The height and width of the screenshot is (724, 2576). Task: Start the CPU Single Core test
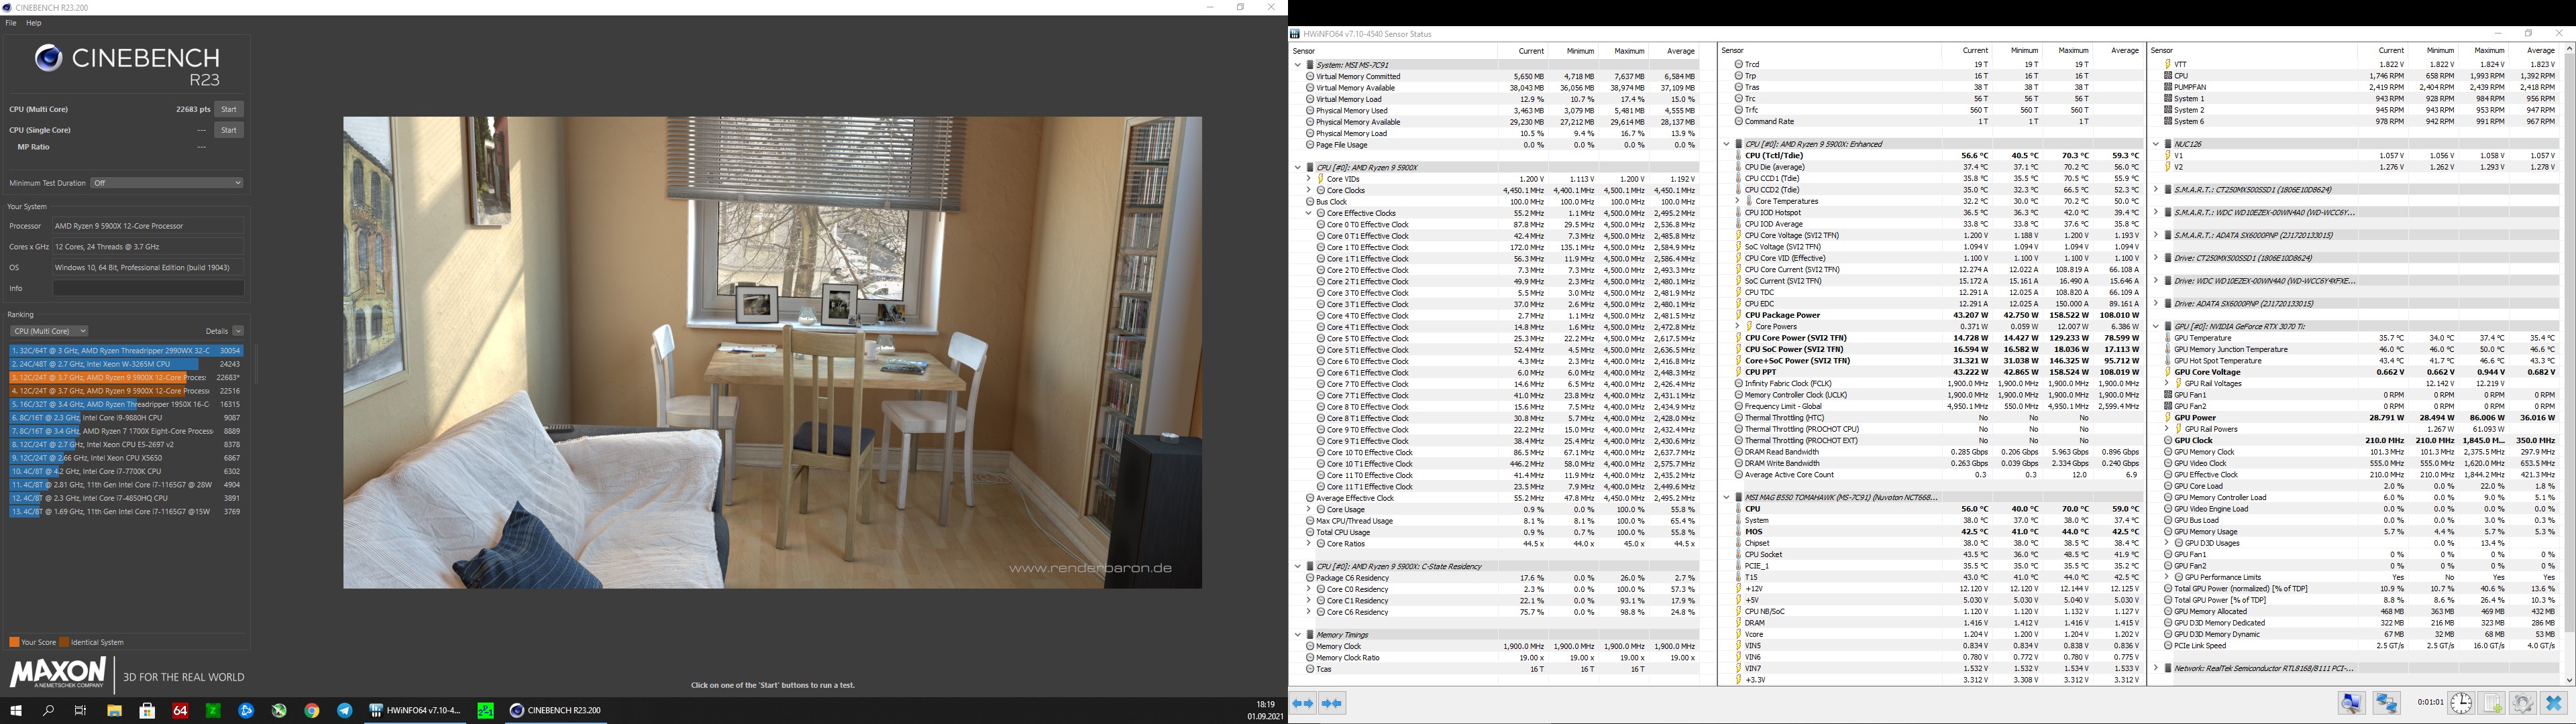click(x=229, y=130)
